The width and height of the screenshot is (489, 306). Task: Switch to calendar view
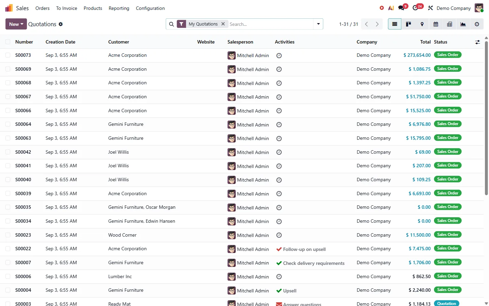pos(436,24)
